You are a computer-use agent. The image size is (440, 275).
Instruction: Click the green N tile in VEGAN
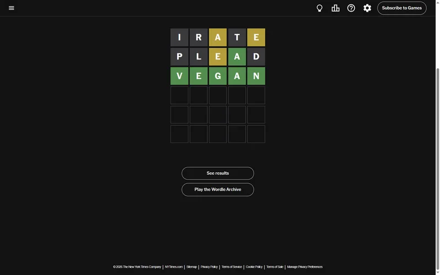click(x=256, y=76)
